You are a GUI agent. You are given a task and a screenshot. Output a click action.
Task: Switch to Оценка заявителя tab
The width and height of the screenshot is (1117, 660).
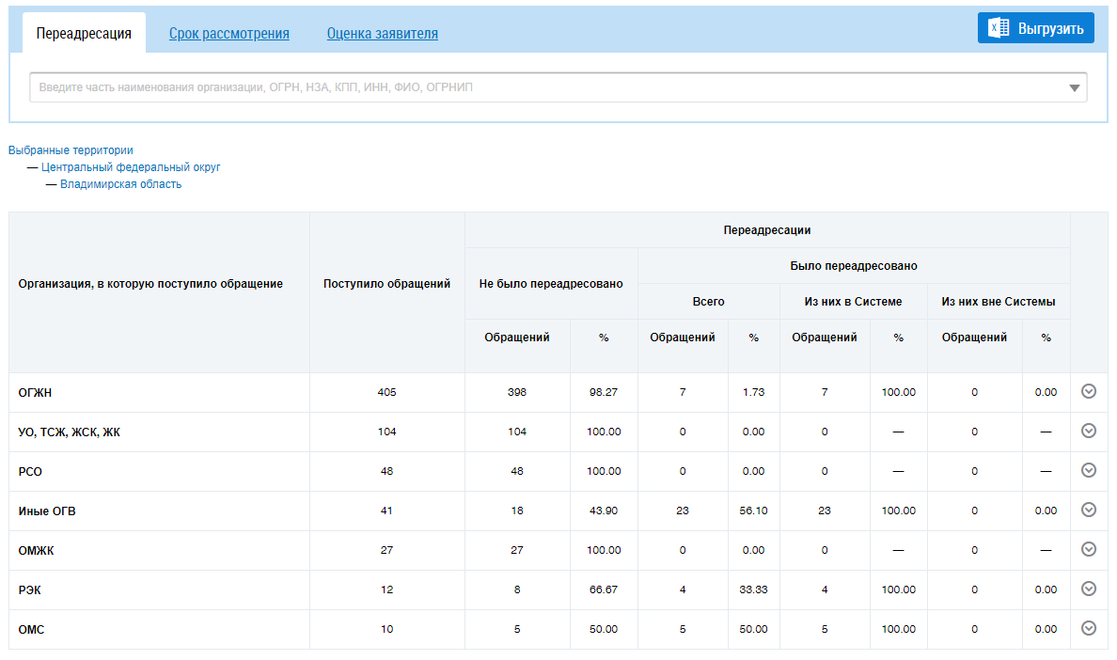(383, 34)
